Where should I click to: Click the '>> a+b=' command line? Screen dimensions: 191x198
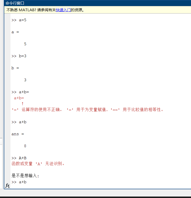click(20, 92)
